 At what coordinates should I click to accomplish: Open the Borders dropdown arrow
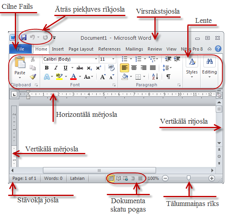tap(144, 76)
